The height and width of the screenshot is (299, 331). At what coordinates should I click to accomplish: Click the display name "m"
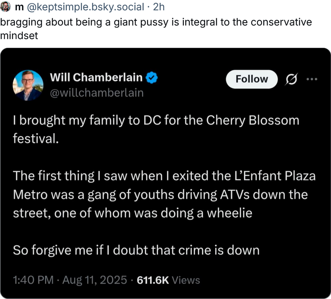tap(18, 7)
